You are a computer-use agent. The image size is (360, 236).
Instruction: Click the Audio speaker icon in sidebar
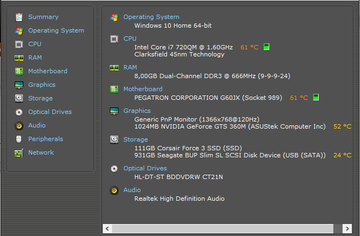coord(19,126)
